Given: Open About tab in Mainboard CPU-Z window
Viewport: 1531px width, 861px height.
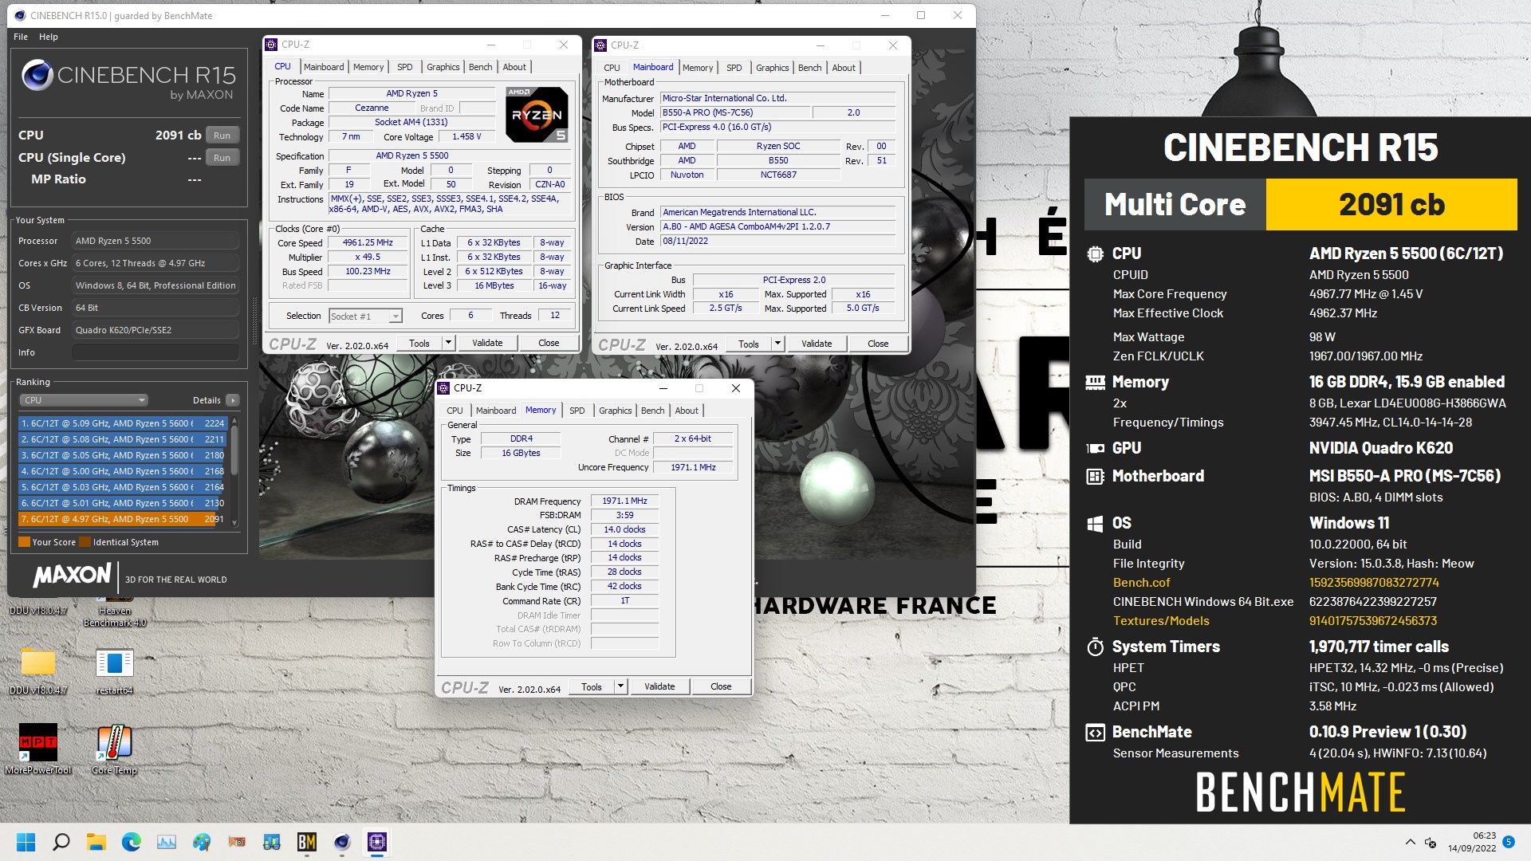Looking at the screenshot, I should (844, 68).
